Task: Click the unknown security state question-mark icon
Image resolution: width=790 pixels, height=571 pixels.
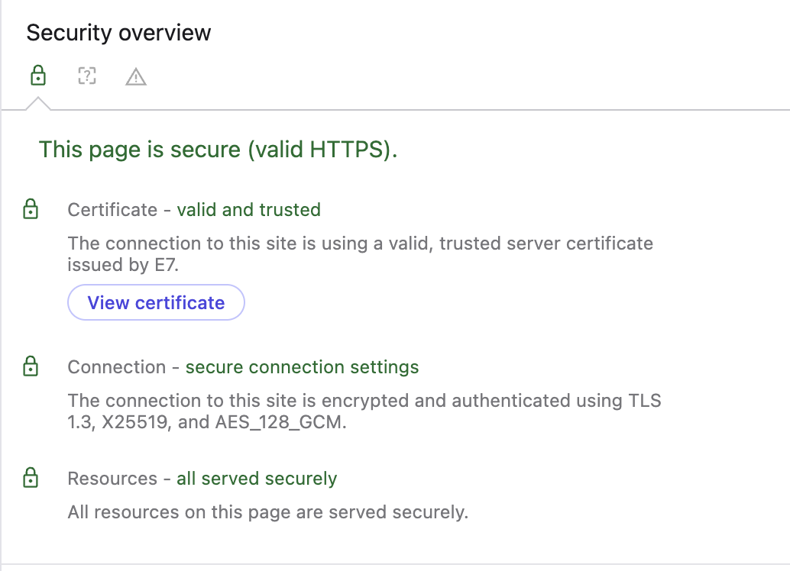Action: [x=87, y=76]
